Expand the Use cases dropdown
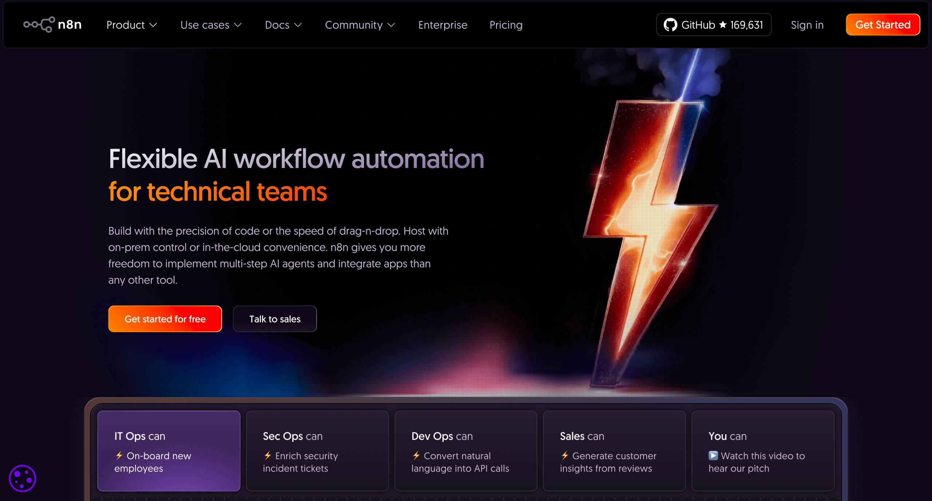 [211, 25]
